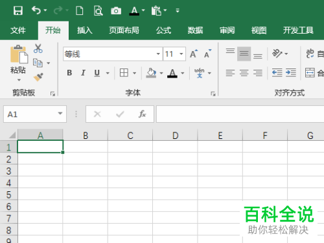
Task: Switch to the 数据 tab
Action: [195, 30]
